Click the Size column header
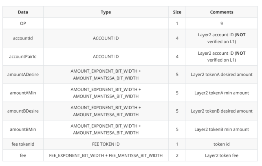262x166 pixels. (177, 12)
